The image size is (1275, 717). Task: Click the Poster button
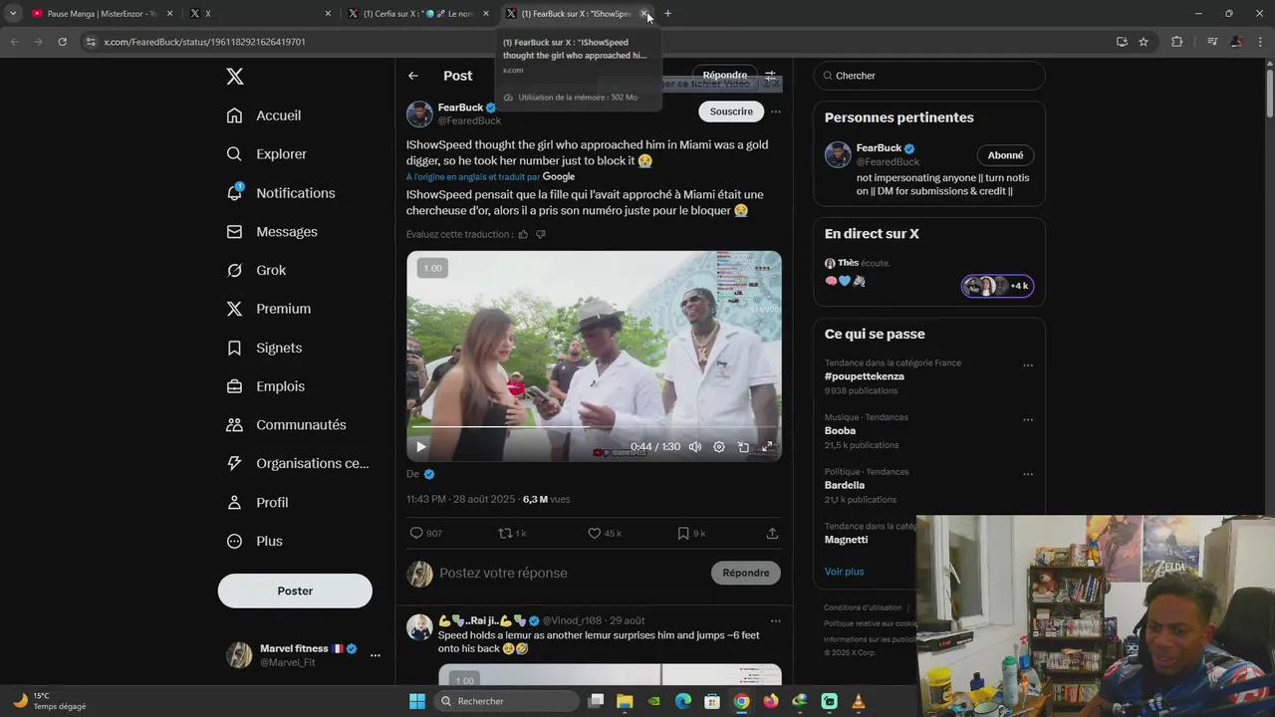coord(295,591)
